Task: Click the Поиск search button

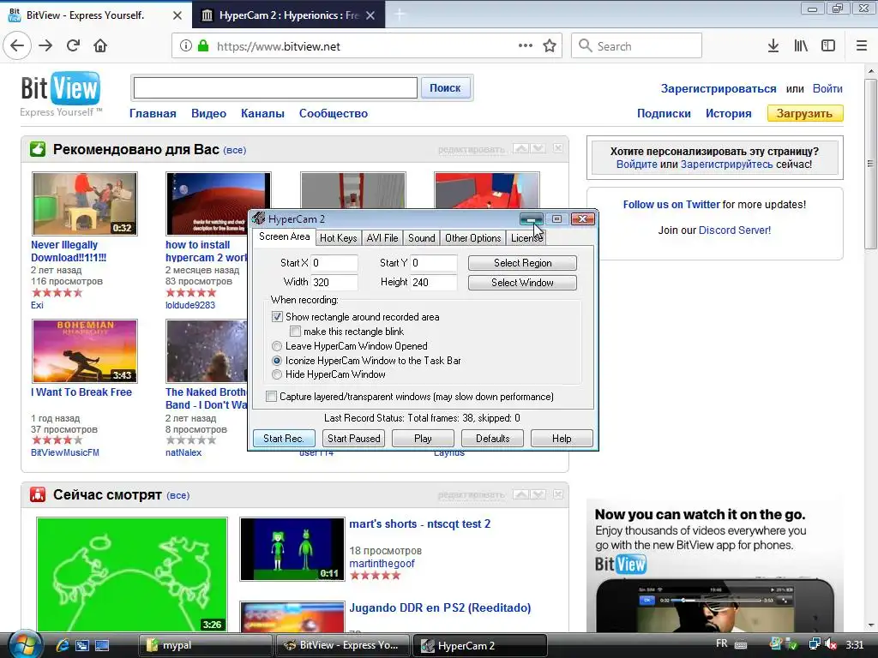Action: 445,88
